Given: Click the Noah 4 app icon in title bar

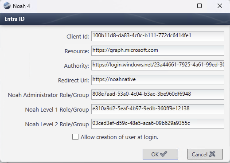Looking at the screenshot, I should 7,6.
